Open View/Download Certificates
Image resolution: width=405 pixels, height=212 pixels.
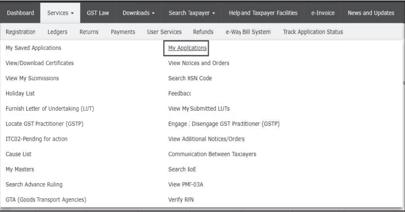(x=39, y=63)
